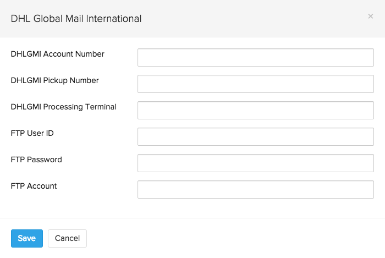The width and height of the screenshot is (385, 258).
Task: Select the FTP Account text field
Action: click(x=255, y=189)
